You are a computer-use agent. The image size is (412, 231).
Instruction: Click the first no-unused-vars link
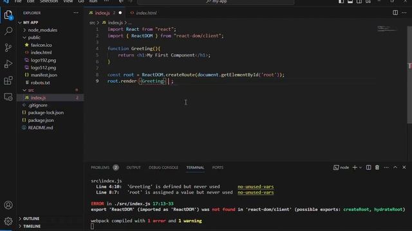pyautogui.click(x=256, y=187)
